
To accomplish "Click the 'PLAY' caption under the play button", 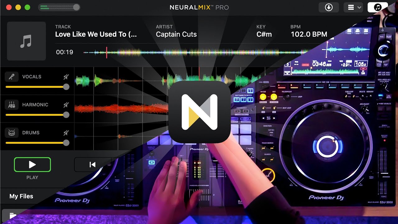I will tap(32, 178).
